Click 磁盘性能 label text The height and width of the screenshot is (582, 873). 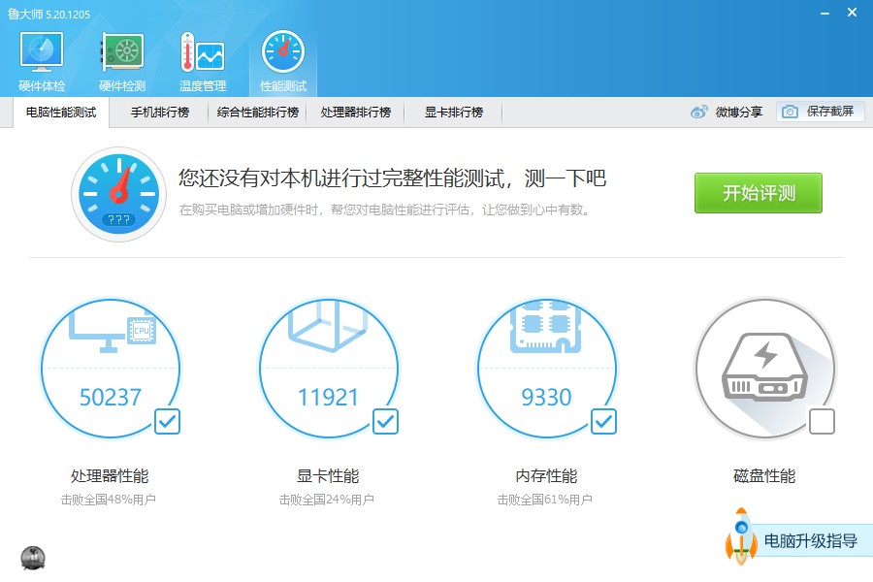tap(764, 476)
